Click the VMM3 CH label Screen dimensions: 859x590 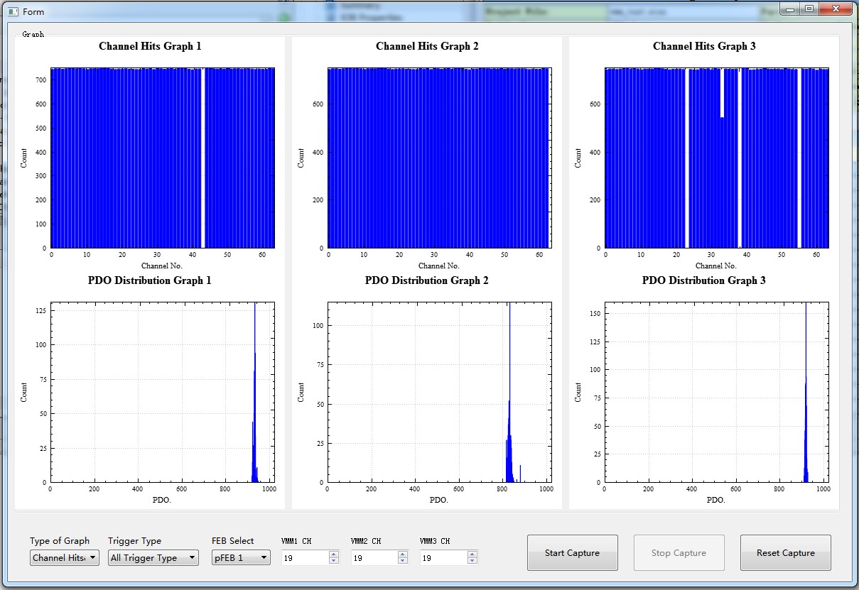pyautogui.click(x=435, y=541)
